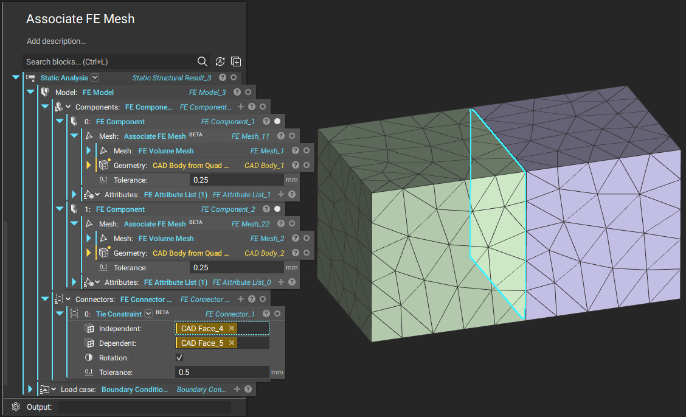686x417 pixels.
Task: Toggle circle on Static Structural Result_3 row
Action: (x=234, y=77)
